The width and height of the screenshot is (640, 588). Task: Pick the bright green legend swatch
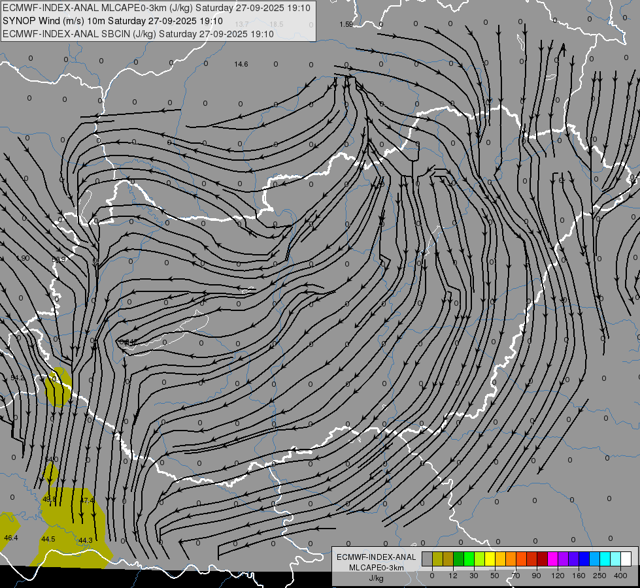point(469,559)
